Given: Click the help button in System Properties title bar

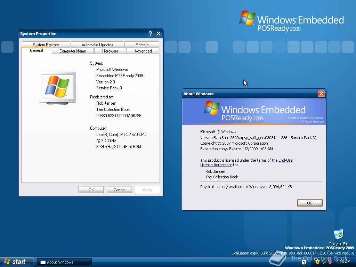Looking at the screenshot, I should point(150,34).
